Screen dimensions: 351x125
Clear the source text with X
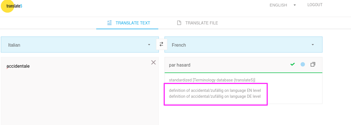click(x=153, y=62)
